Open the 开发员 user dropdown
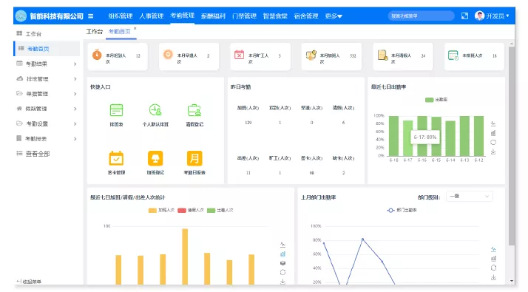Screen dimensions: 528x292 pyautogui.click(x=498, y=16)
